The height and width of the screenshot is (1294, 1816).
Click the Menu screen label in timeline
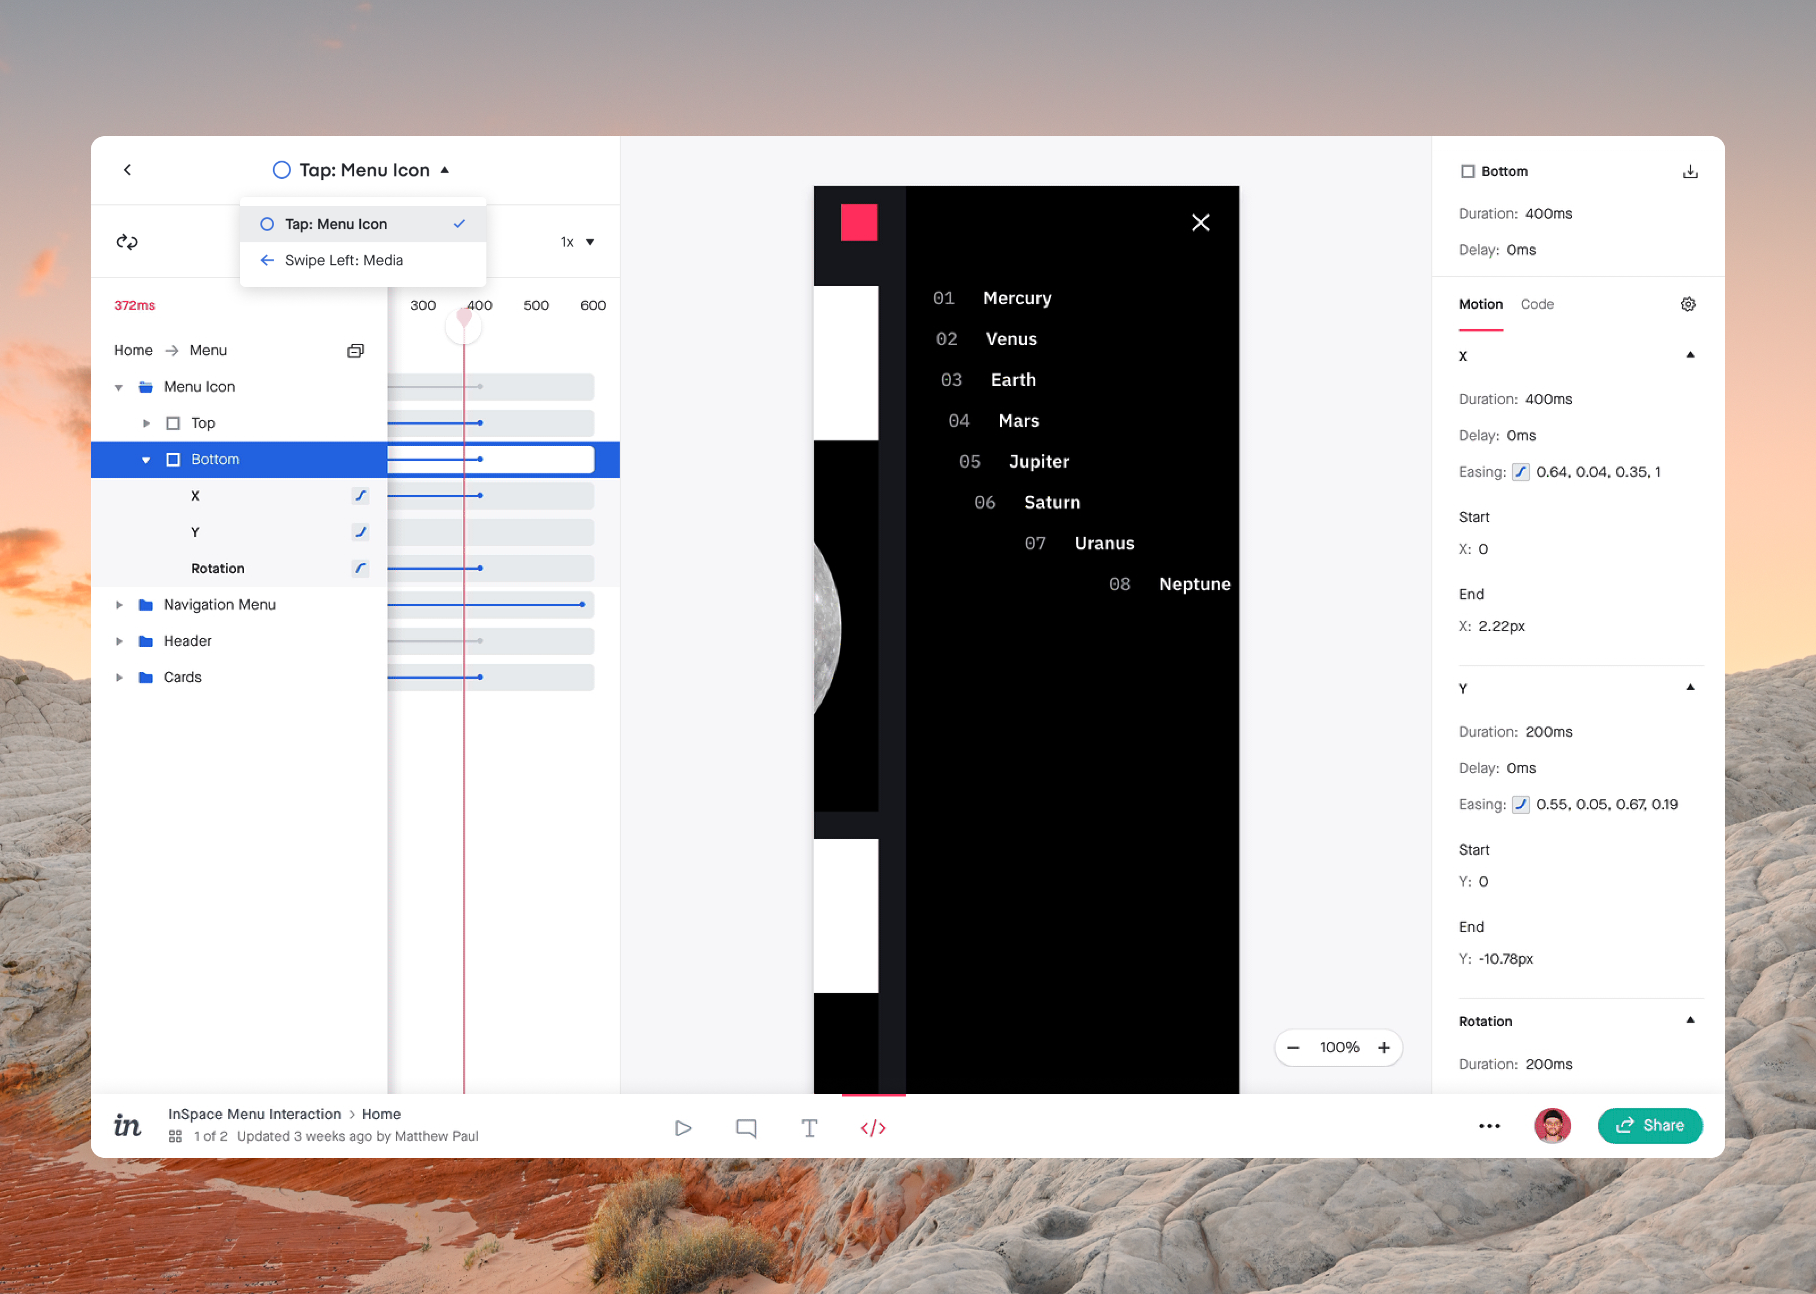208,351
